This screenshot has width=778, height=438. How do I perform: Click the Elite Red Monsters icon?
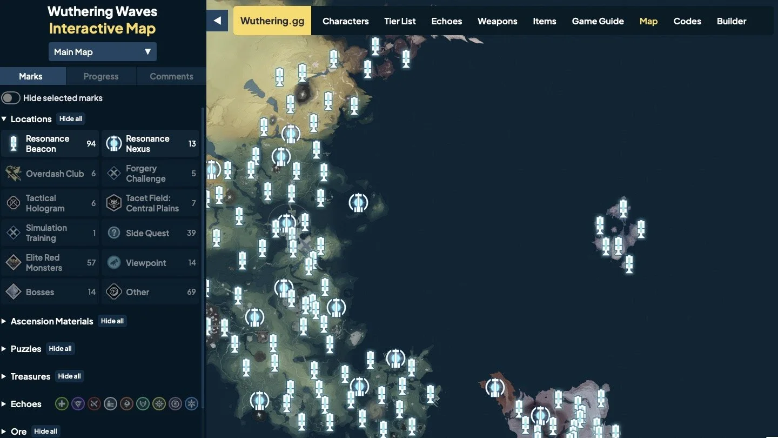click(x=13, y=263)
